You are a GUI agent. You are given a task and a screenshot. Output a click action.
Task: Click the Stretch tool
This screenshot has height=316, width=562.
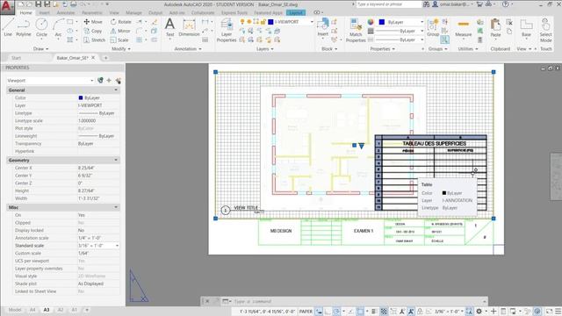tap(95, 40)
